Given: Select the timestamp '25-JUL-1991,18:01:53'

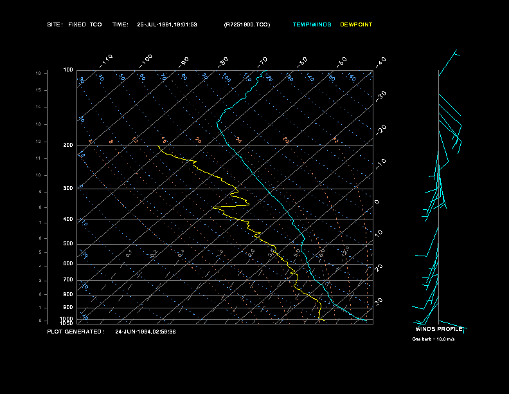Looking at the screenshot, I should coord(167,24).
